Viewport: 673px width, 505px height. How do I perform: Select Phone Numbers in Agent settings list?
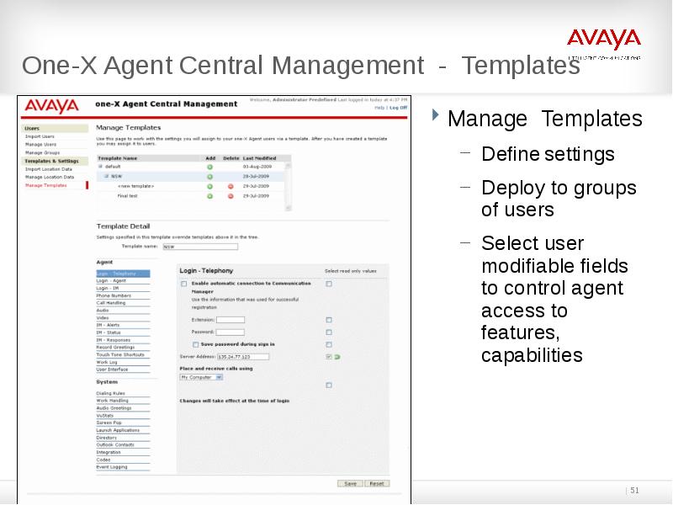[114, 296]
